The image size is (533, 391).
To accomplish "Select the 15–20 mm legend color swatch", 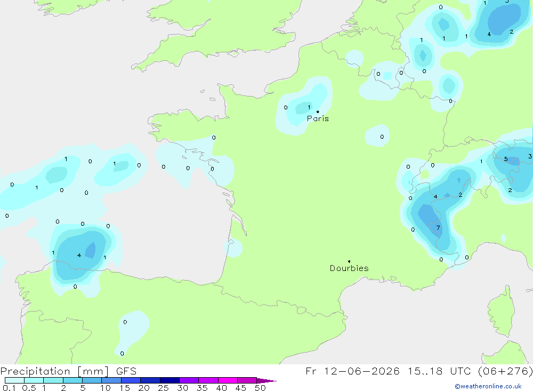I will (x=131, y=380).
